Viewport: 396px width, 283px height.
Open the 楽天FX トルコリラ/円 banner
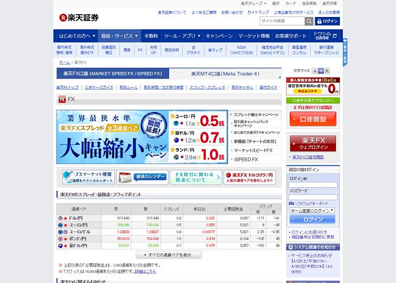249,177
